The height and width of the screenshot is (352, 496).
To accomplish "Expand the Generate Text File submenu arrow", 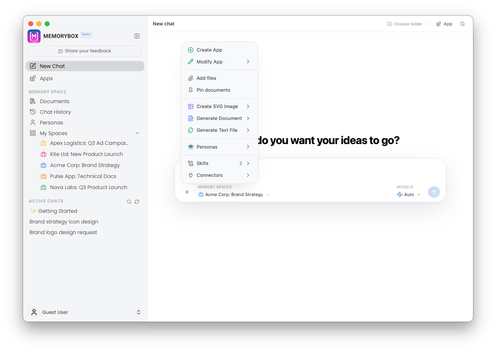I will click(248, 130).
